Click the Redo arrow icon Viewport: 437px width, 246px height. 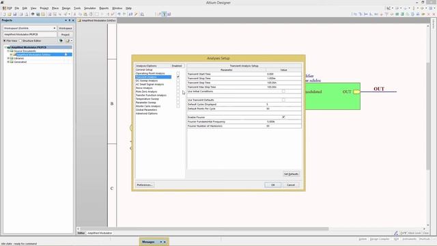pos(124,14)
